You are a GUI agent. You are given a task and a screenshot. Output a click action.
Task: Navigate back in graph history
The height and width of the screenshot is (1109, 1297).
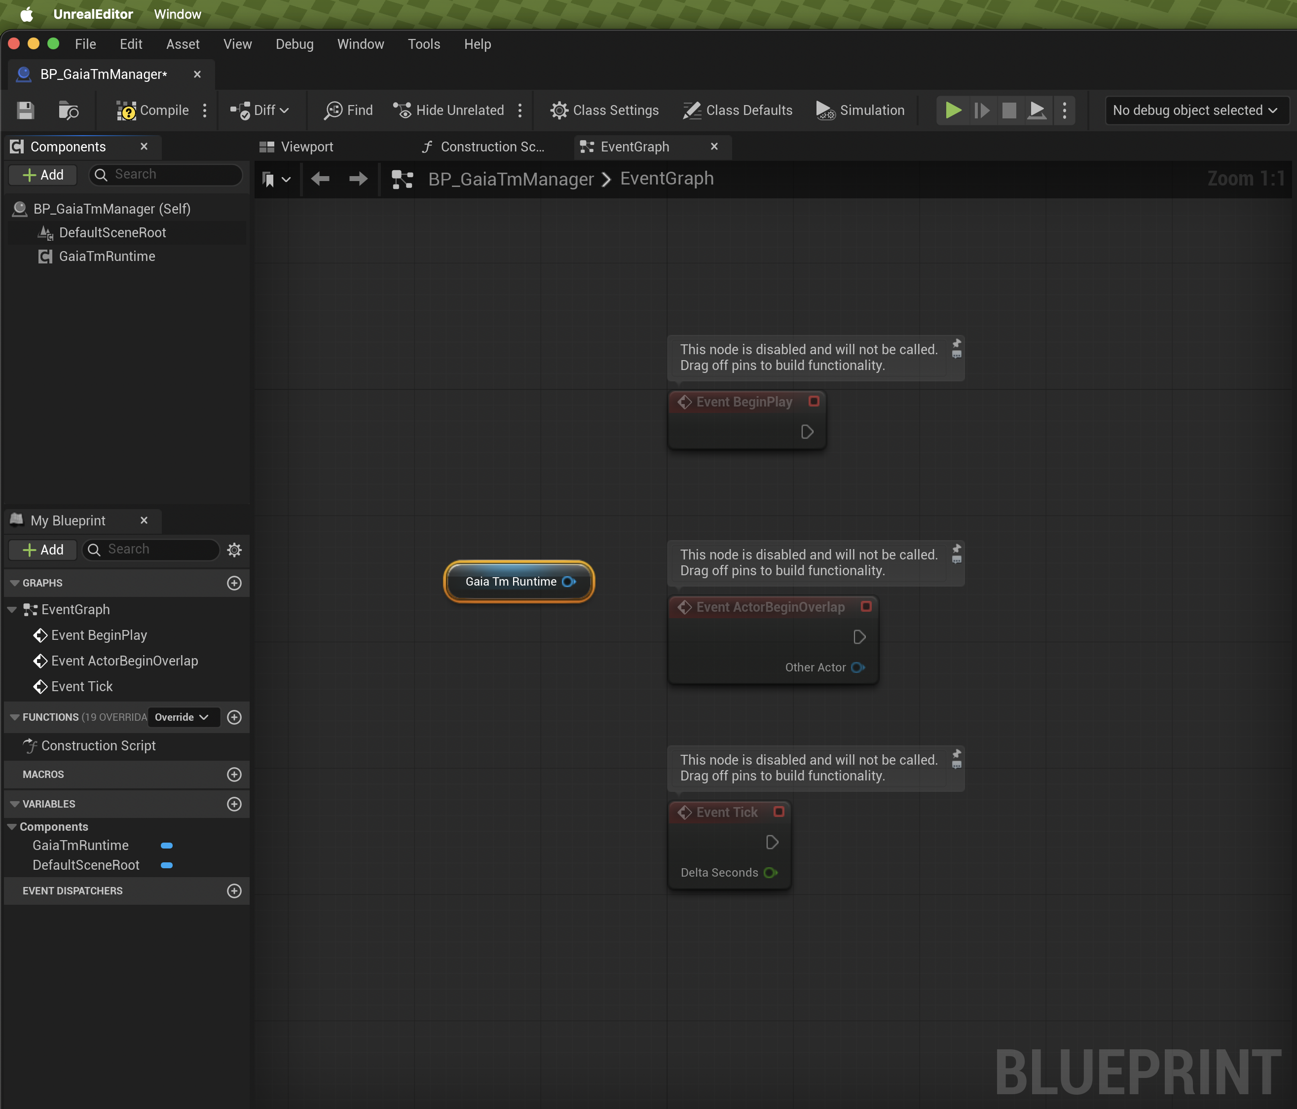pyautogui.click(x=321, y=180)
